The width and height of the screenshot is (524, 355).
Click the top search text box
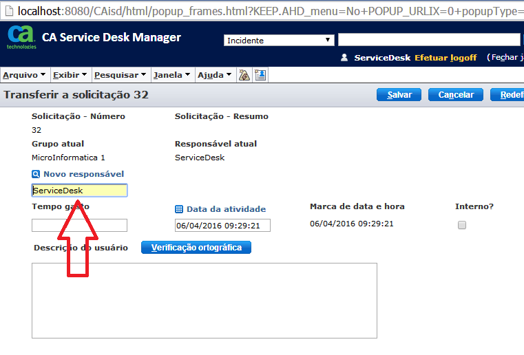(429, 39)
